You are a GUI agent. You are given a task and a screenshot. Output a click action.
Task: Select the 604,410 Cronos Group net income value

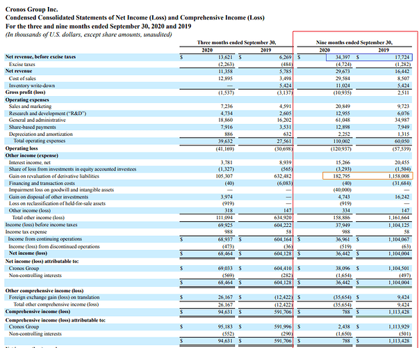[283, 268]
